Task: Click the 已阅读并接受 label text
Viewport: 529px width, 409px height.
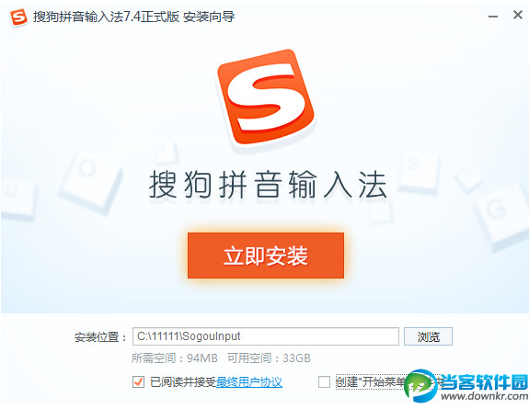Action: (183, 382)
